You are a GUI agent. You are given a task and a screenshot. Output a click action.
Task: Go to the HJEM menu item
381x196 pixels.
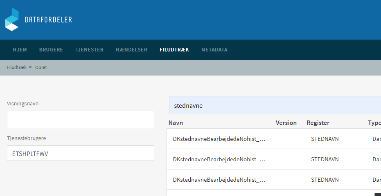20,50
